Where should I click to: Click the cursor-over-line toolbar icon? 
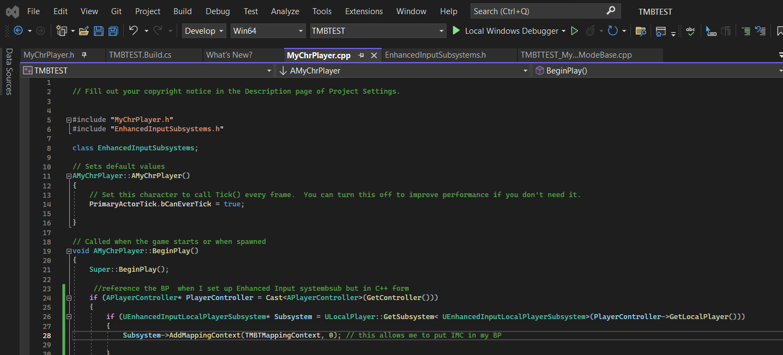[x=711, y=31]
